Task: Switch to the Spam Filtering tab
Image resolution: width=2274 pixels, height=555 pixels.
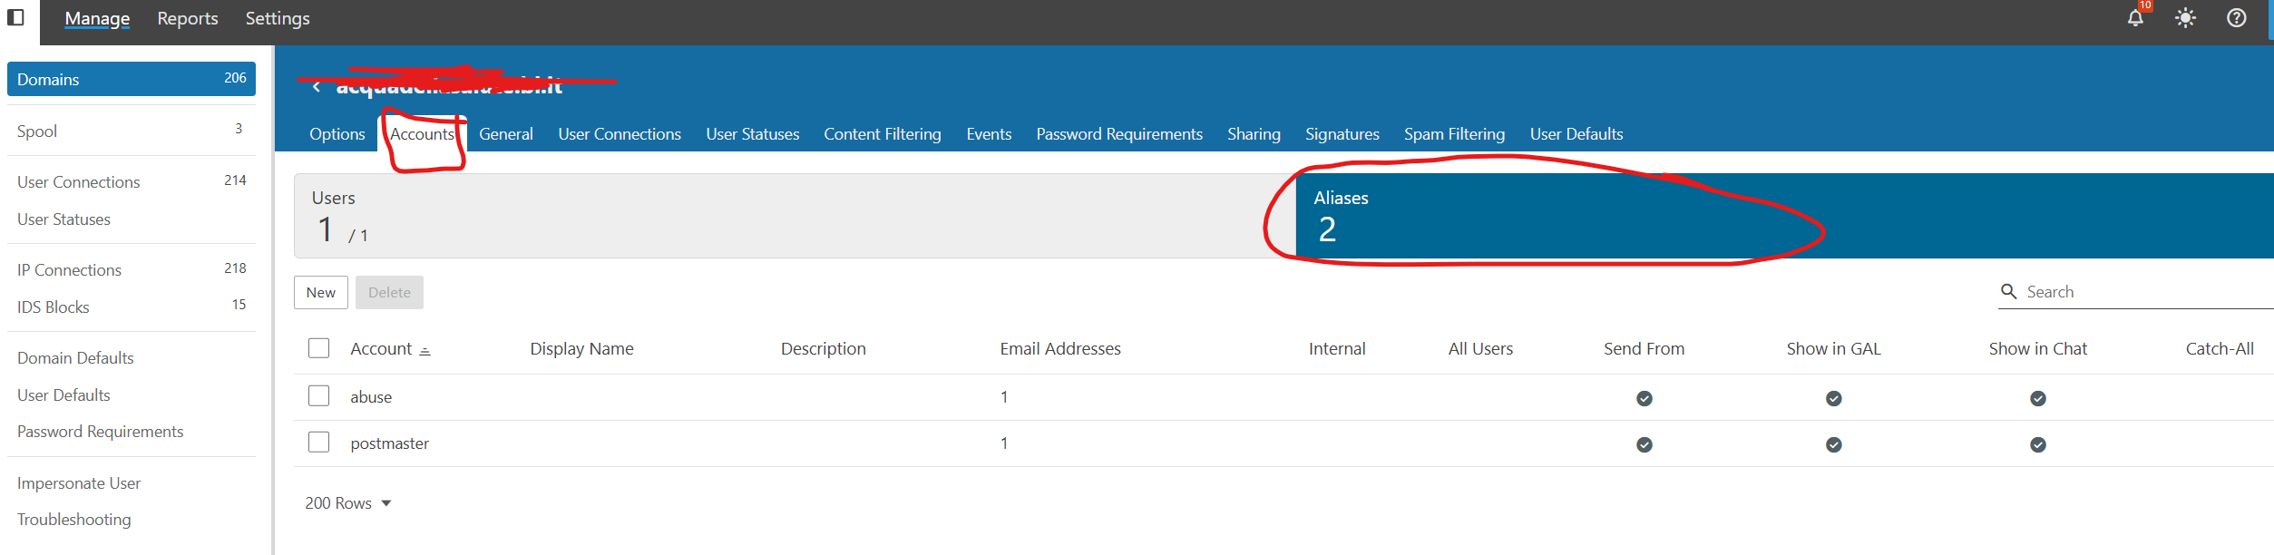Action: click(1453, 134)
